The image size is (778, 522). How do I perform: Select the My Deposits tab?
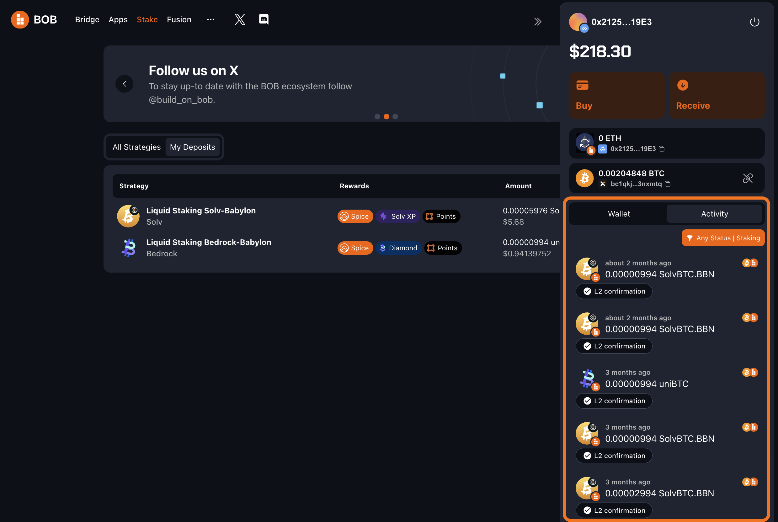tap(192, 147)
